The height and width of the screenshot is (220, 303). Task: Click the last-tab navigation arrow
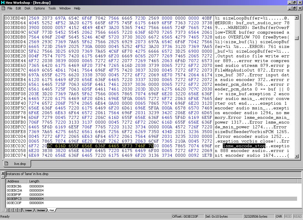point(19,210)
